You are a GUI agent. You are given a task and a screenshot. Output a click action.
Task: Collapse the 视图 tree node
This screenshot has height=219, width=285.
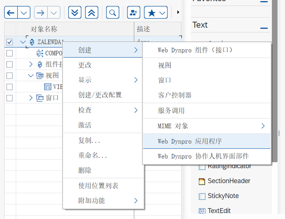pyautogui.click(x=31, y=76)
